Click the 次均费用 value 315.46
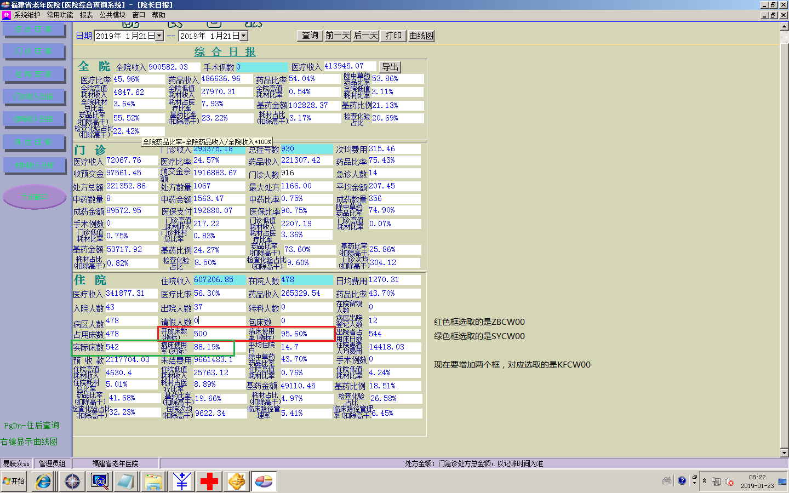This screenshot has height=493, width=789. pyautogui.click(x=395, y=149)
